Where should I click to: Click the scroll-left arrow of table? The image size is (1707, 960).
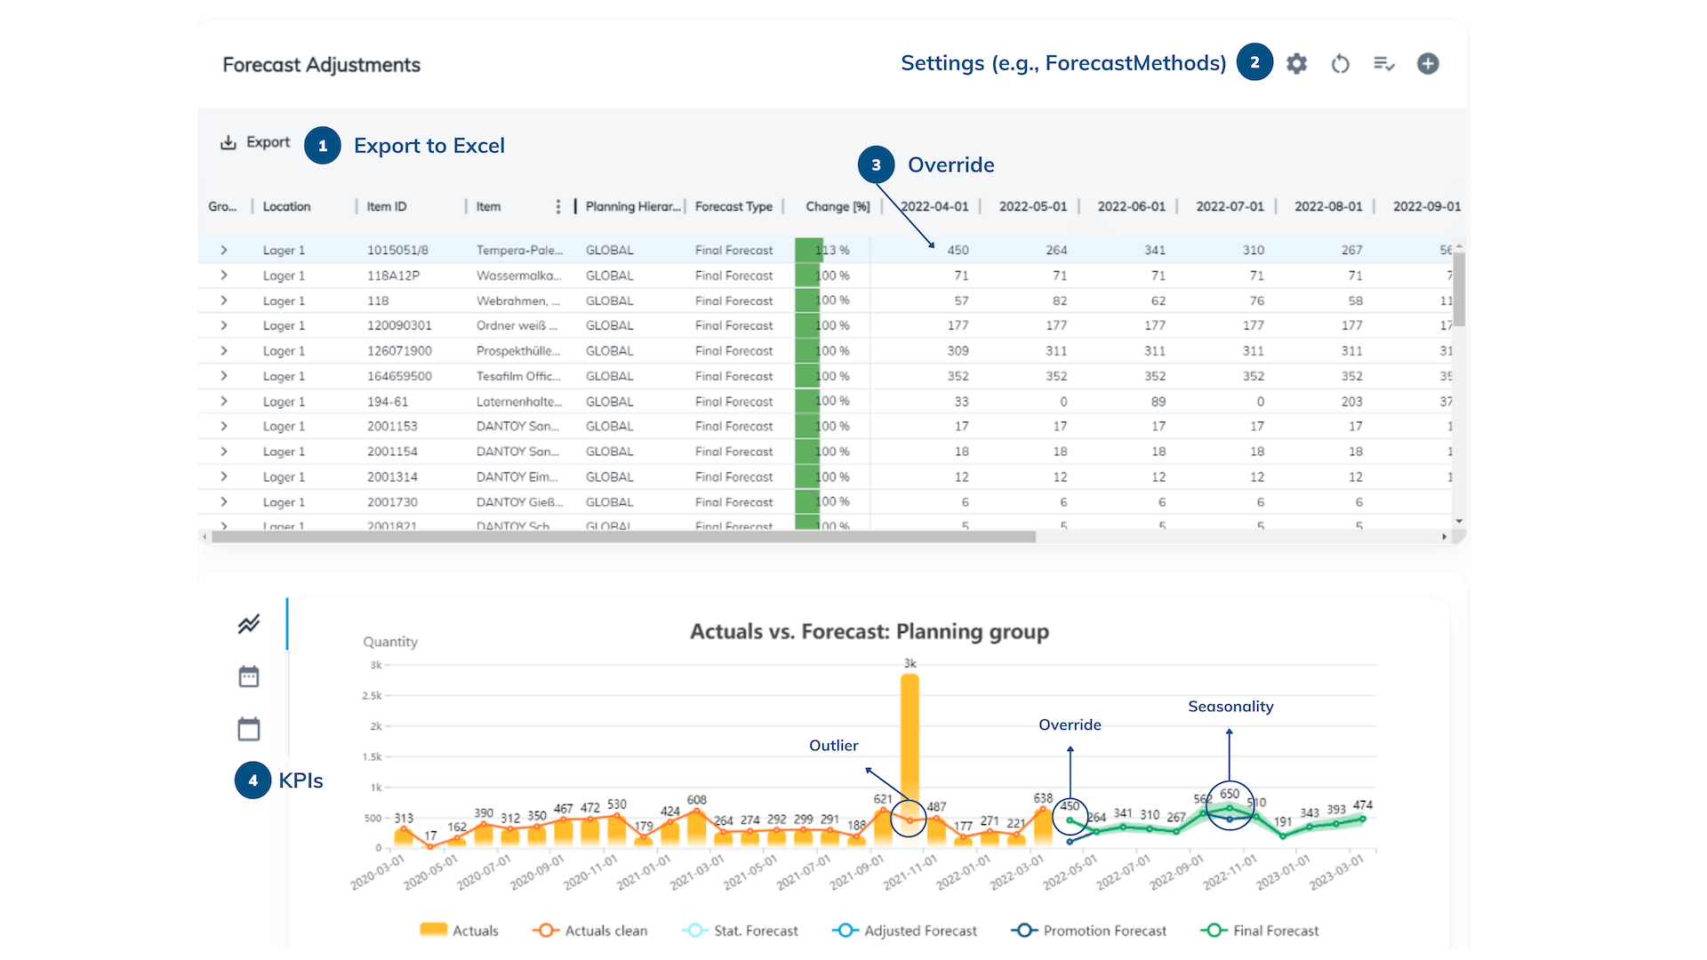tap(204, 537)
